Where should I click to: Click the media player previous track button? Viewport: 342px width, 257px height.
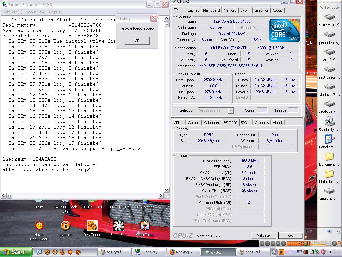click(x=278, y=243)
